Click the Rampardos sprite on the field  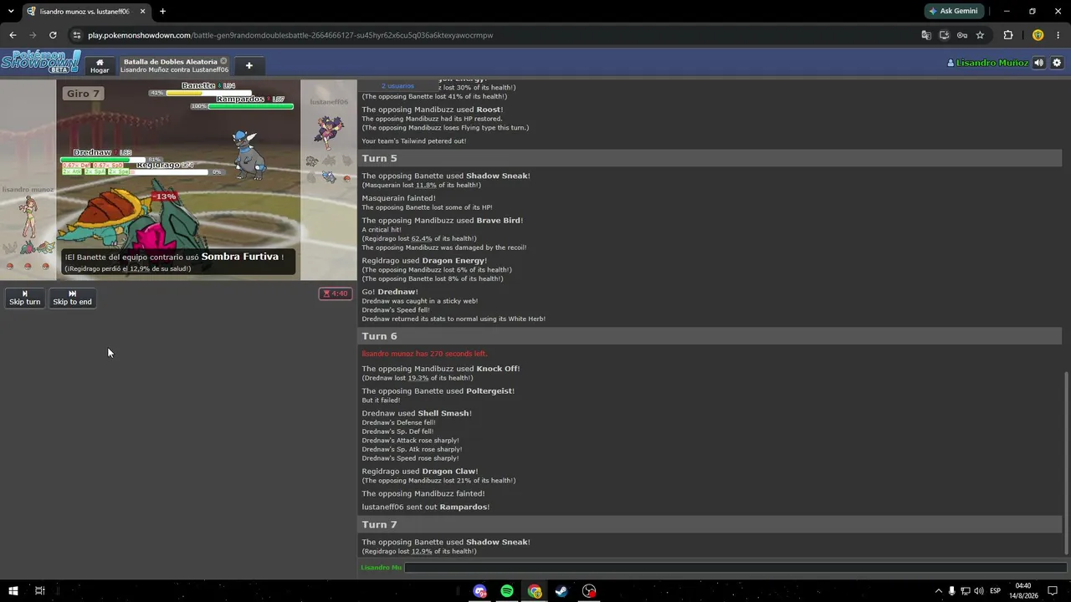249,155
